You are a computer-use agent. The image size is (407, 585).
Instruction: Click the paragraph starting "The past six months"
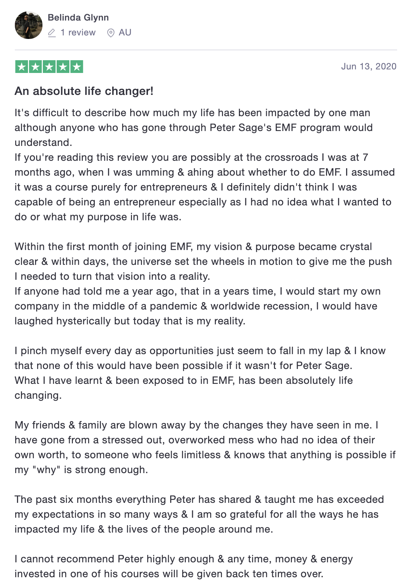[198, 514]
